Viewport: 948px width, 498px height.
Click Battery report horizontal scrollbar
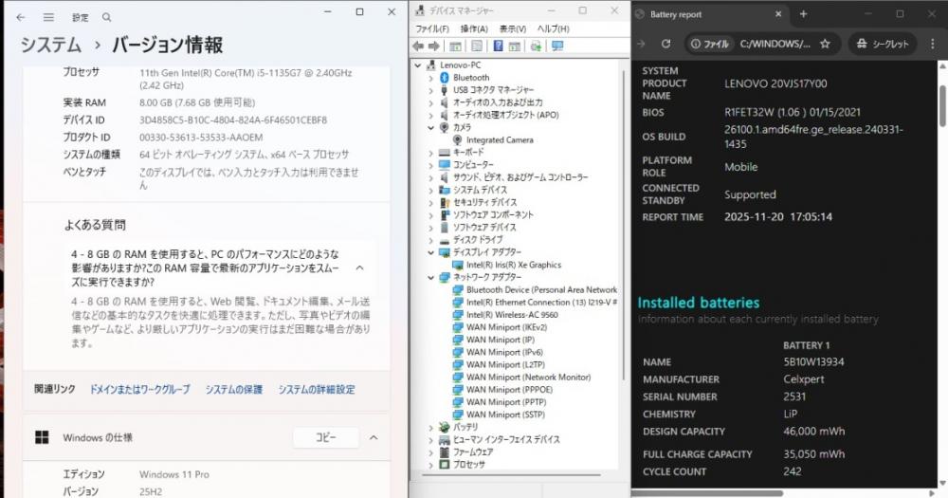point(706,493)
